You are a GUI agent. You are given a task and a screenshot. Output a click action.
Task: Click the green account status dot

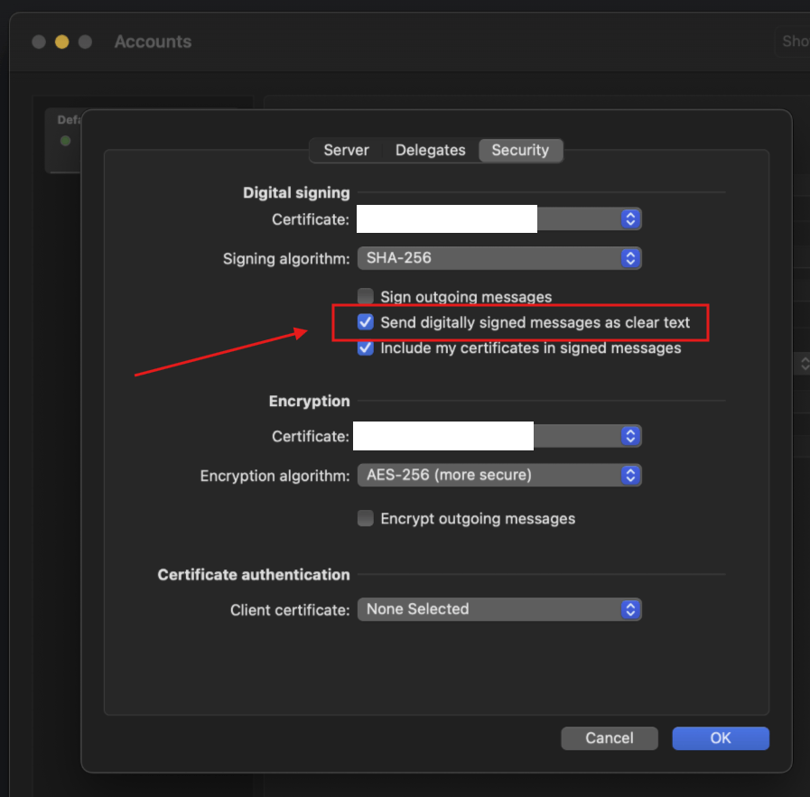[x=65, y=141]
